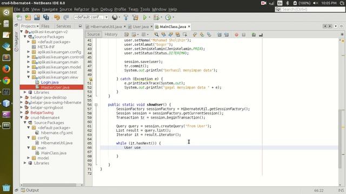Select MainClass.java in project tree
Image resolution: width=346 pixels, height=194 pixels.
click(54, 153)
